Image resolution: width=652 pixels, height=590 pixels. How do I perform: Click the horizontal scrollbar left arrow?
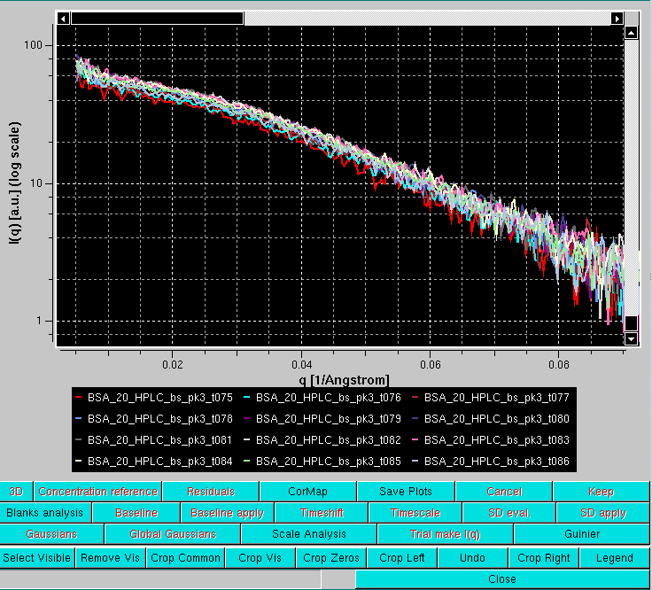click(63, 19)
